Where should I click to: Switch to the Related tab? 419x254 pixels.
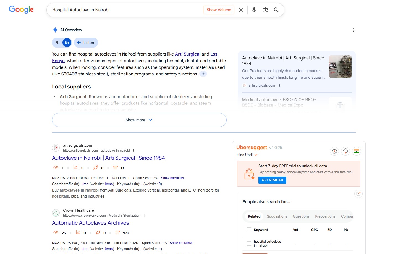(254, 216)
